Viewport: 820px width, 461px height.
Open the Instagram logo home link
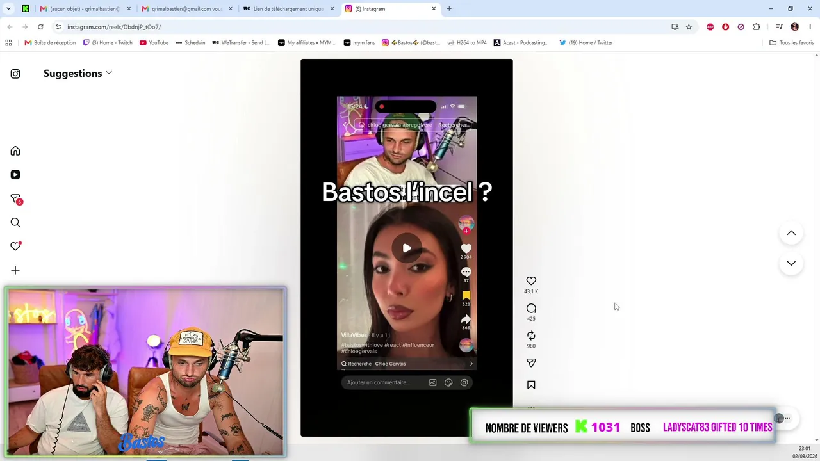[x=15, y=74]
